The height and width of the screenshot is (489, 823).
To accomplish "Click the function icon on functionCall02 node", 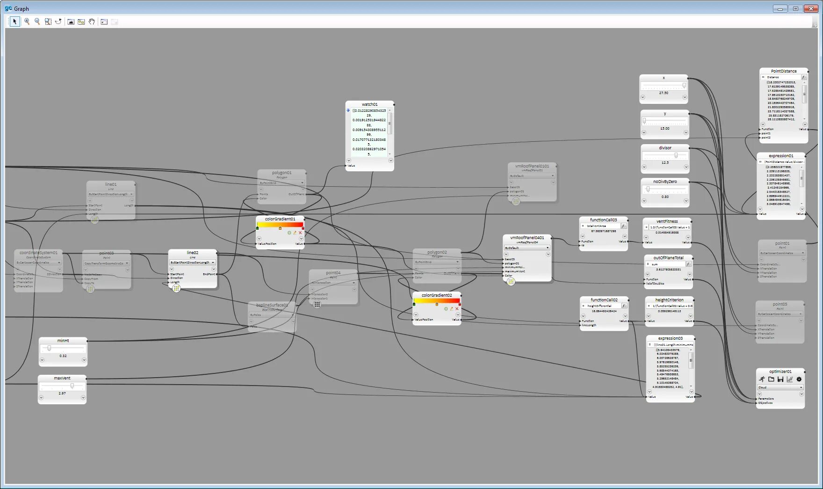I will 624,306.
